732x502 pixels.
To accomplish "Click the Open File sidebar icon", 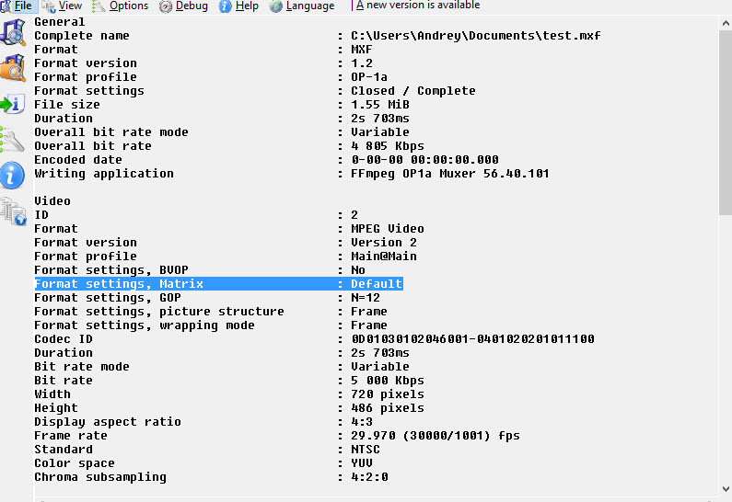I will (13, 32).
